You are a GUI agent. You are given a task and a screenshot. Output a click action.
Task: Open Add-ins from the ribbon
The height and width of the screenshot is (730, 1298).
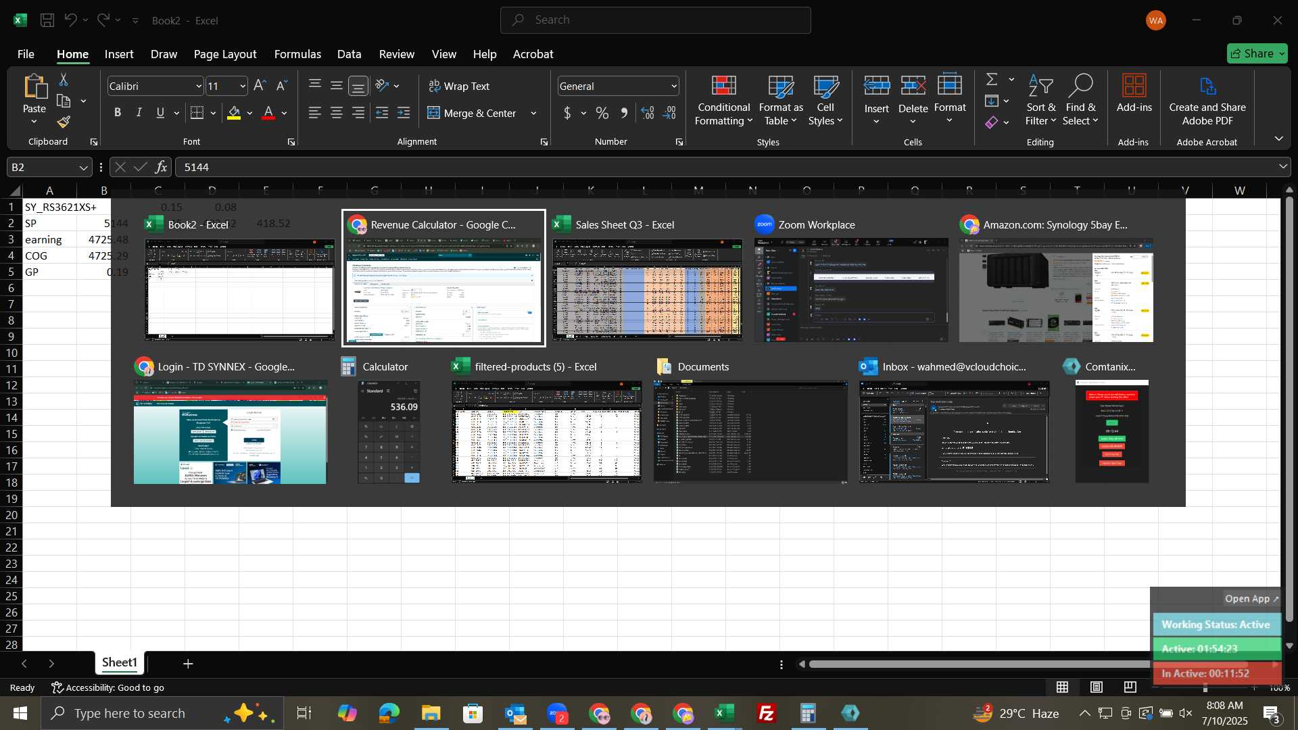point(1134,93)
